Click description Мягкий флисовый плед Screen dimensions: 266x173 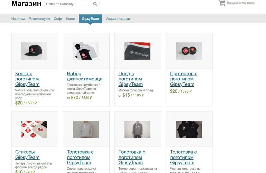click(135, 90)
